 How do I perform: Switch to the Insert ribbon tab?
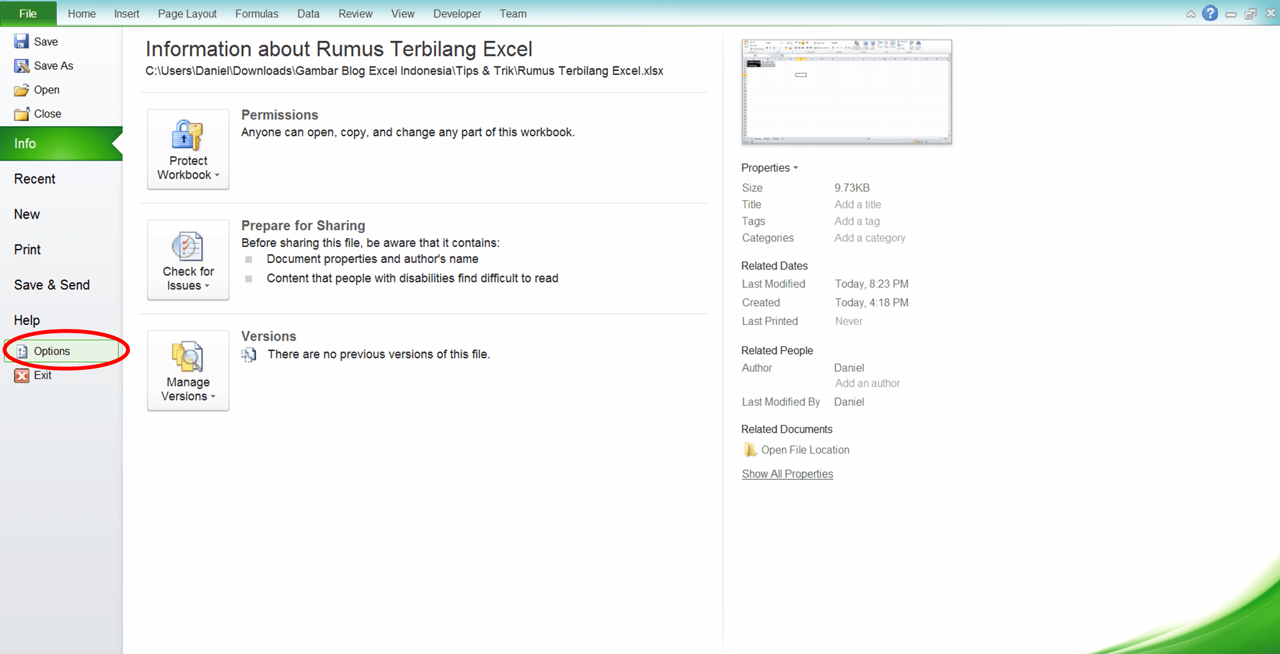(127, 13)
